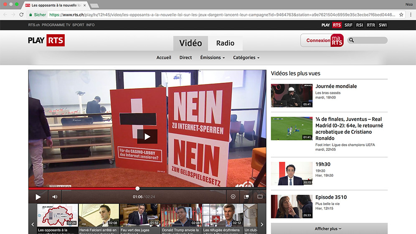
Task: Open '19h30' title link
Action: (323, 164)
